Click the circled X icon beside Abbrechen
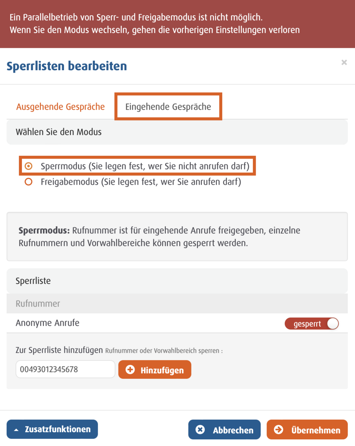 200,430
